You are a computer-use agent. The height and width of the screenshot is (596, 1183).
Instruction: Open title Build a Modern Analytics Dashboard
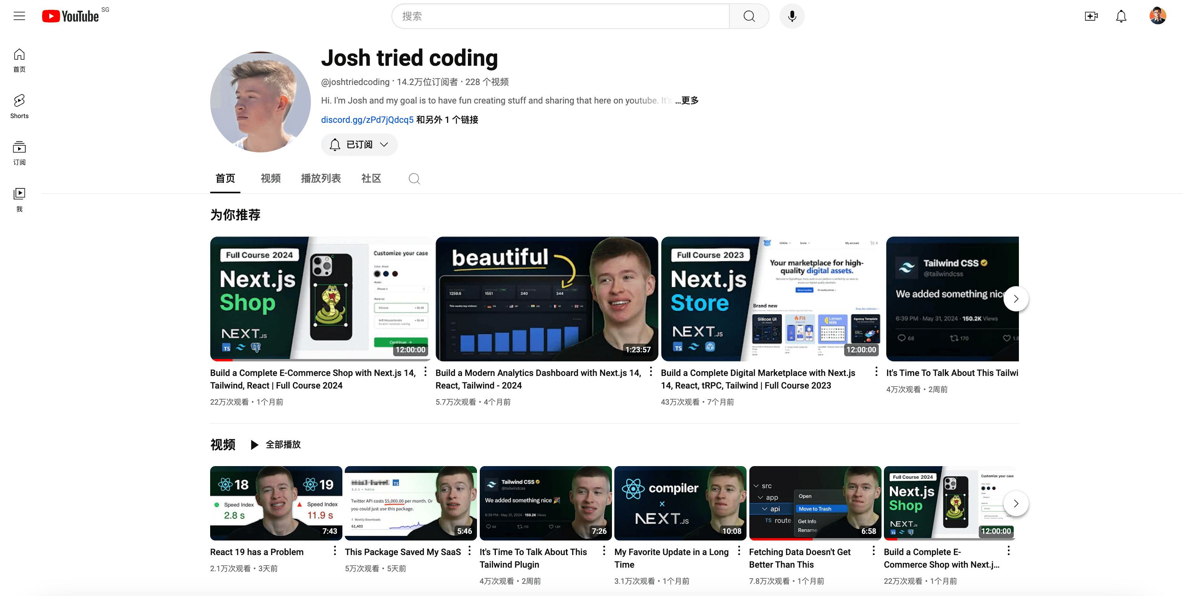click(538, 379)
